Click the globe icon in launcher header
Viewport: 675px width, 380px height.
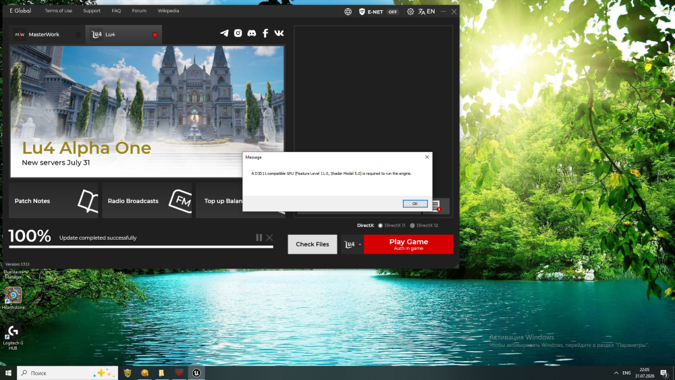point(348,11)
